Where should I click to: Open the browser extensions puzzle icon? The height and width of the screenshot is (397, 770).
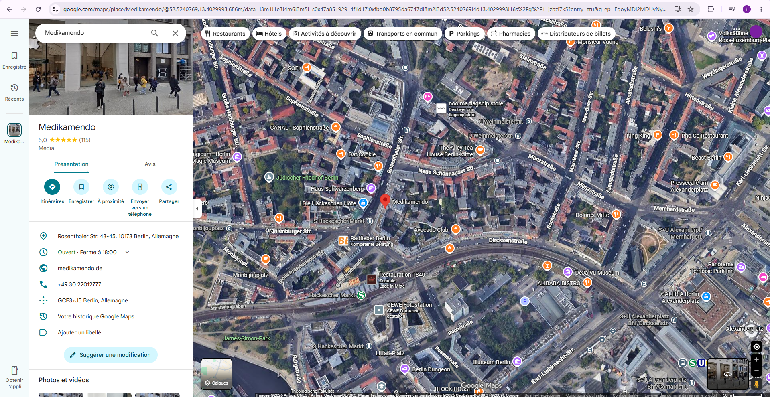(x=711, y=9)
